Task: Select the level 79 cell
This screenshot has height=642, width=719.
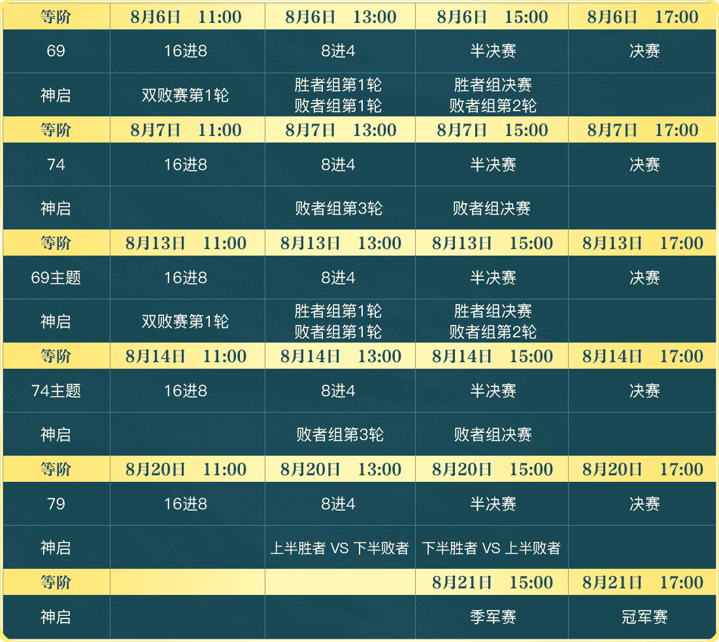Action: pyautogui.click(x=56, y=504)
